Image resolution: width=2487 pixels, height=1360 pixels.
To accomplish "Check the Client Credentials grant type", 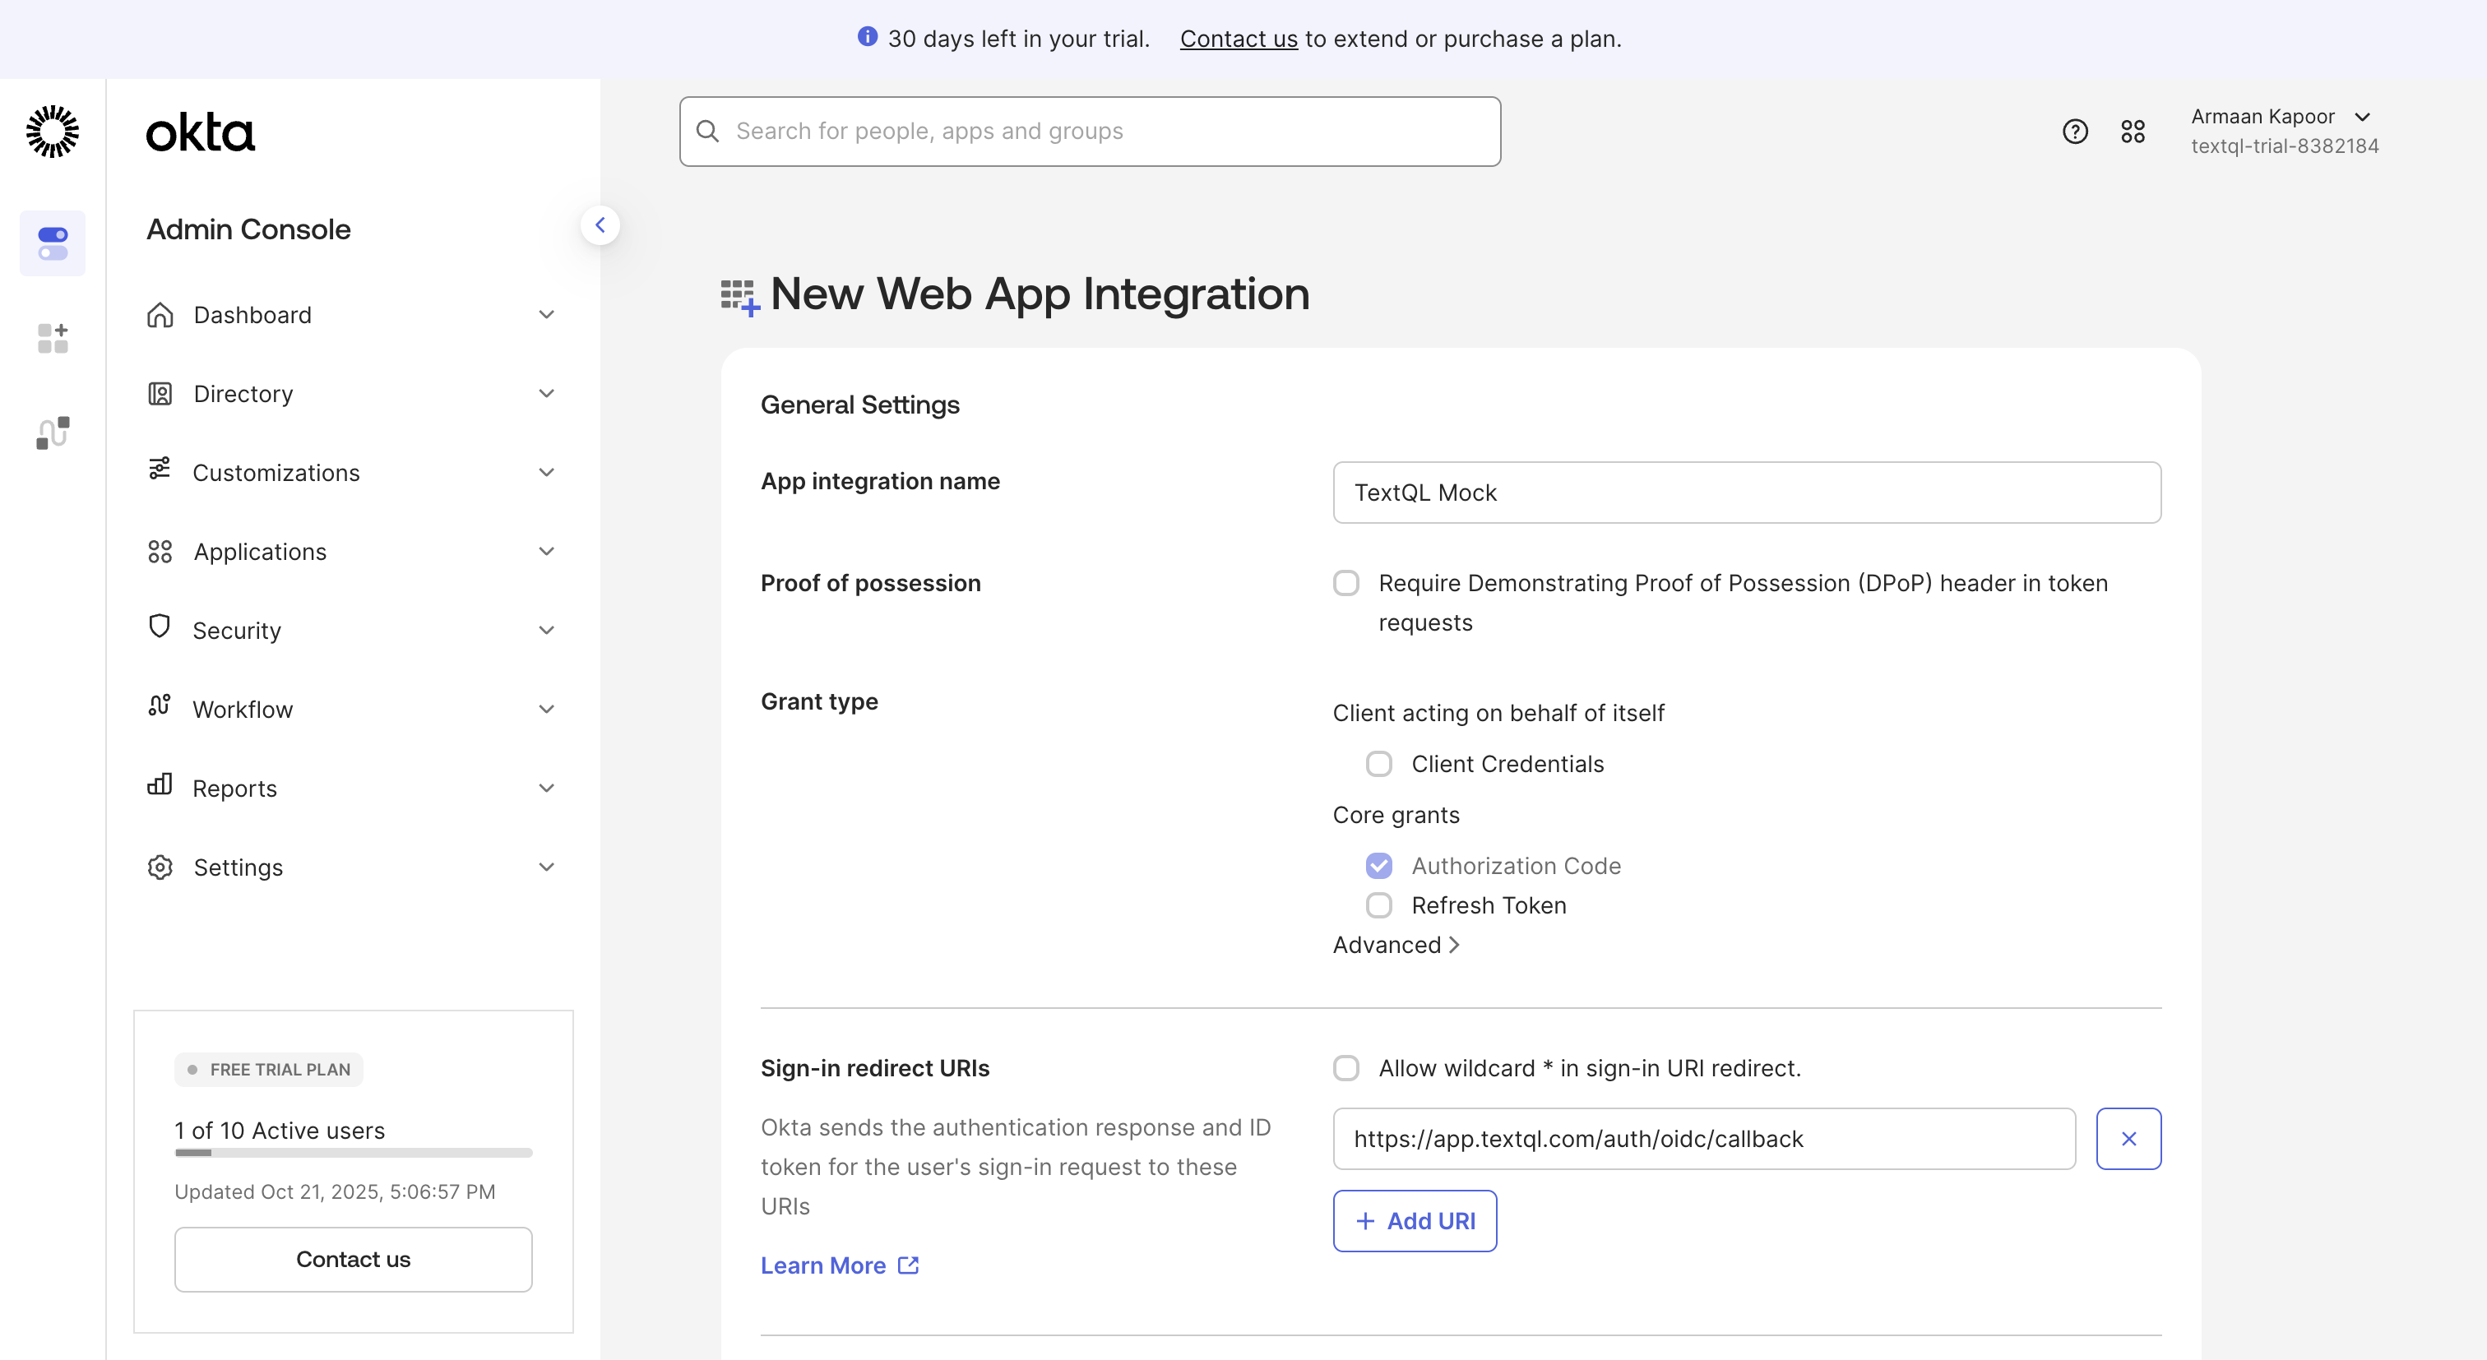I will pos(1378,764).
